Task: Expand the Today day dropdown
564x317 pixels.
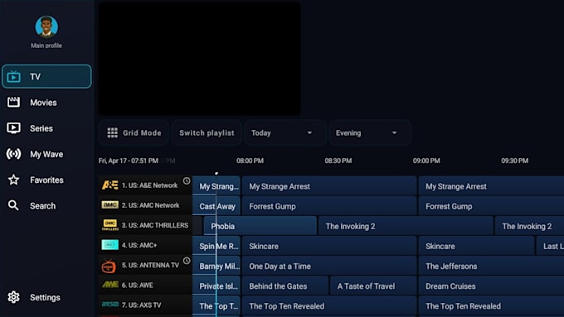Action: (285, 132)
